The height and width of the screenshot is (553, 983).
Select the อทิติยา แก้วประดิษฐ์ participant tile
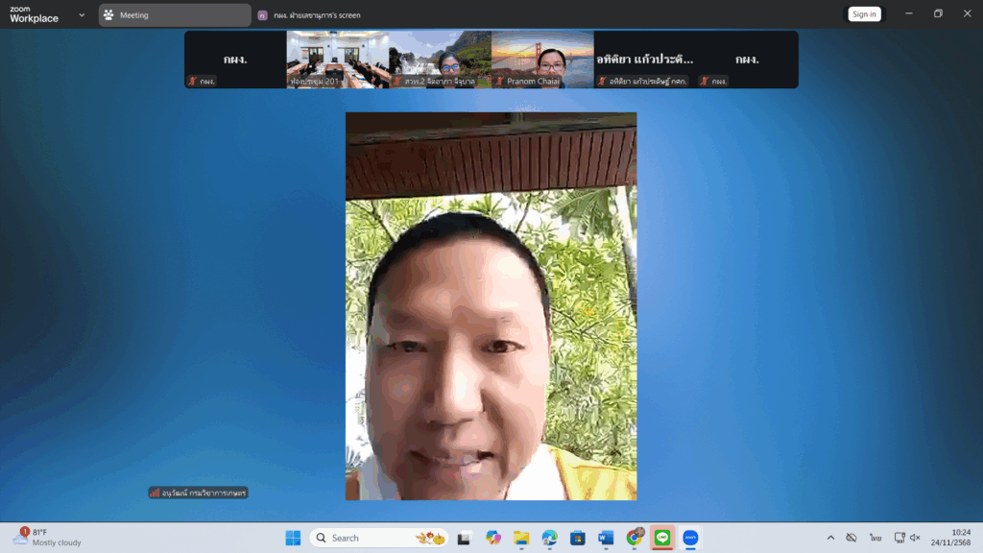click(x=645, y=59)
